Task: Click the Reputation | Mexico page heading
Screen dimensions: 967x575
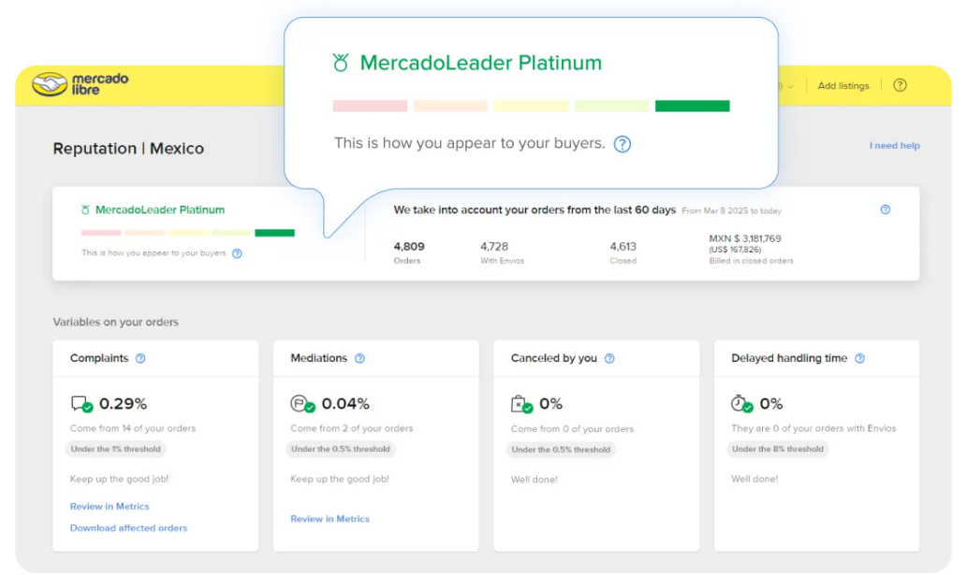Action: (x=128, y=149)
